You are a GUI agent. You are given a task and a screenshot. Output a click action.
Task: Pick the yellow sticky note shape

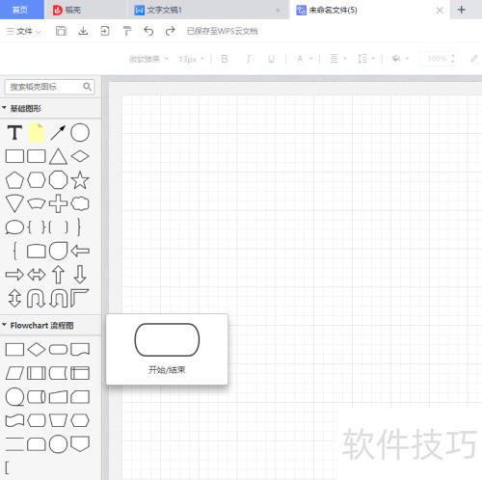click(x=37, y=132)
